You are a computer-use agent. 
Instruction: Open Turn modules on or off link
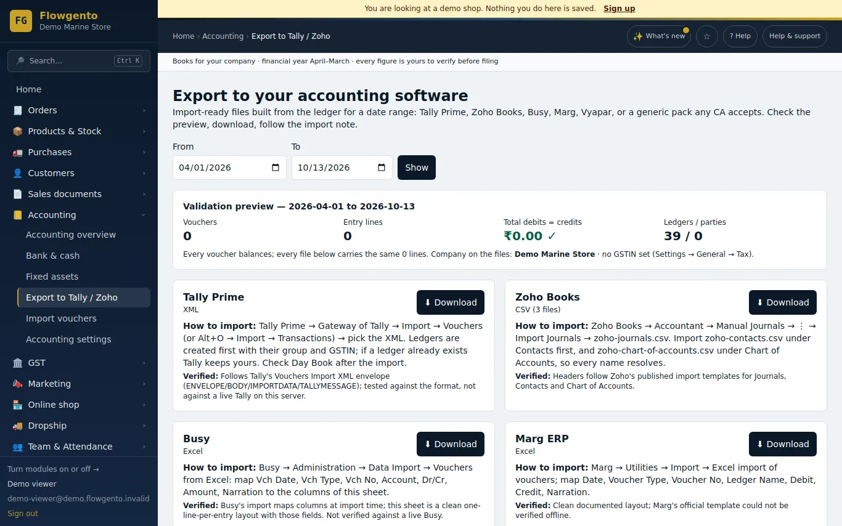click(x=53, y=469)
